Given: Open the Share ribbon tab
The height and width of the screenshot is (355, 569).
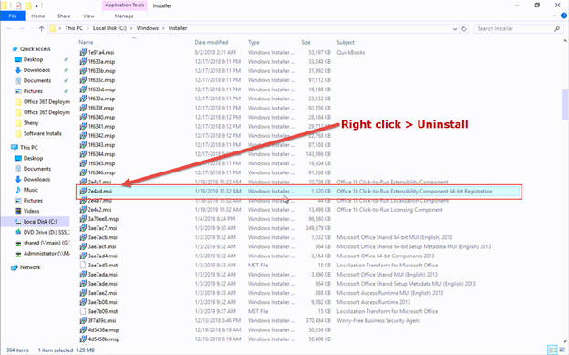Looking at the screenshot, I should [x=64, y=16].
